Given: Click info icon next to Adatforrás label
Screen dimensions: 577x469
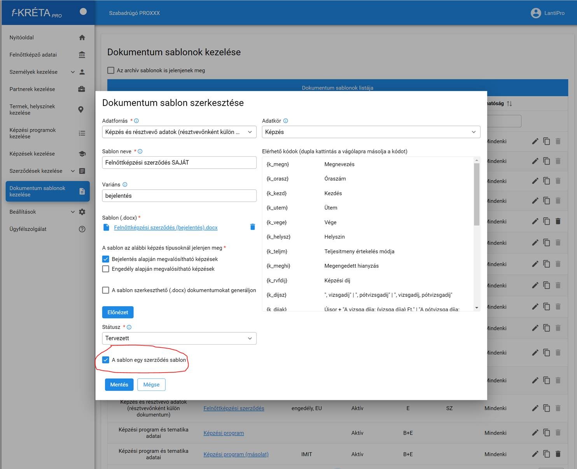Looking at the screenshot, I should point(136,121).
